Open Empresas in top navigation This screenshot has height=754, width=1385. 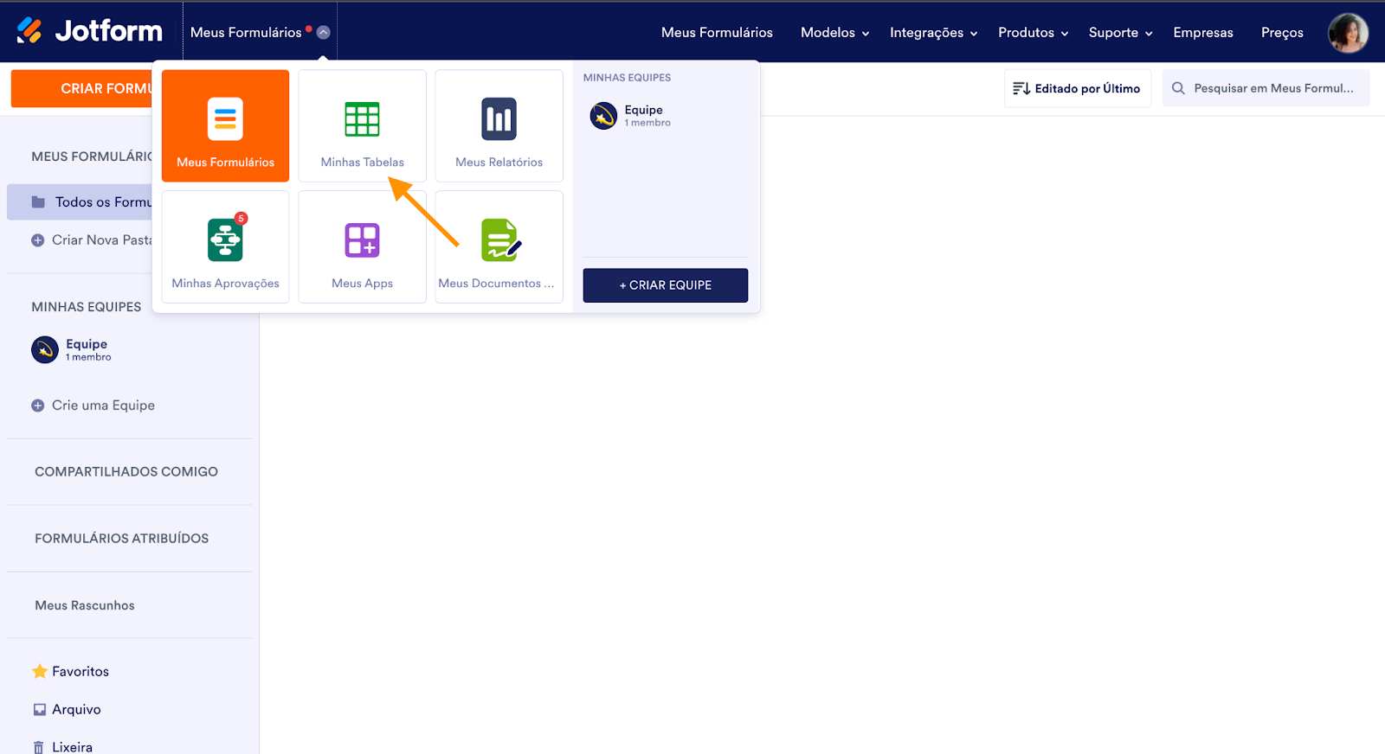point(1203,33)
